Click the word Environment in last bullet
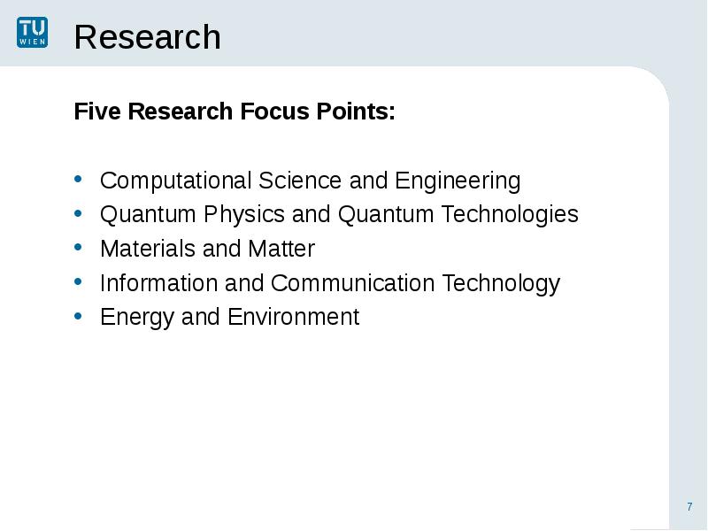The width and height of the screenshot is (708, 531). 294,317
